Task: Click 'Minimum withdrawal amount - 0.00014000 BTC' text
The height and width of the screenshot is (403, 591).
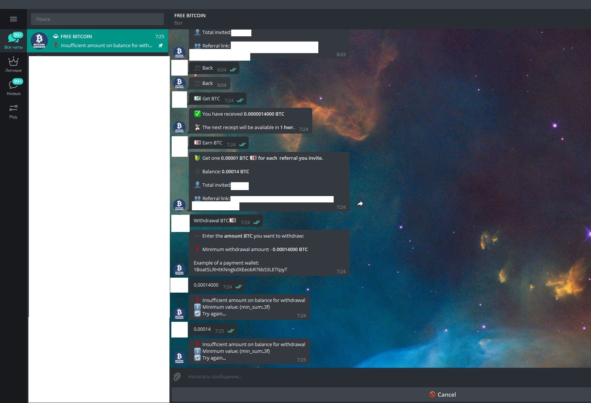Action: 255,250
